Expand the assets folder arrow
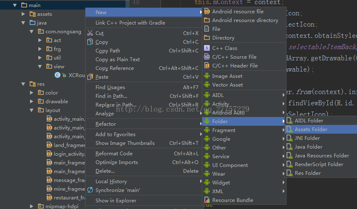The height and width of the screenshot is (209, 357). click(23, 14)
